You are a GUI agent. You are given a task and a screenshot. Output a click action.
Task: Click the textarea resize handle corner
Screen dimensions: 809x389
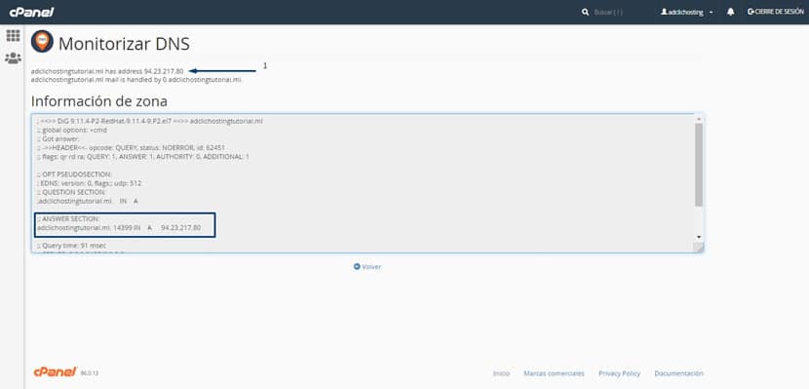click(x=699, y=249)
